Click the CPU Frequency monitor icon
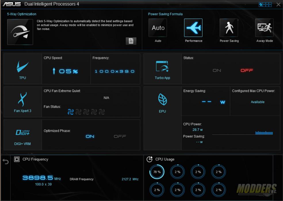Viewport: 283px width, 201px height. (x=18, y=159)
